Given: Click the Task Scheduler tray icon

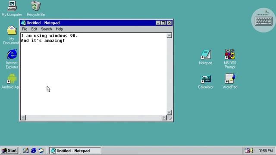Looking at the screenshot, I should 247,151.
